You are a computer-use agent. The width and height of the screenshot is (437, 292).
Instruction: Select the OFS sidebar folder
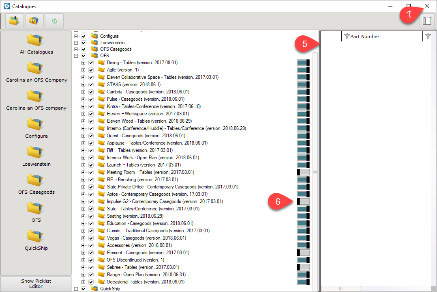point(36,212)
